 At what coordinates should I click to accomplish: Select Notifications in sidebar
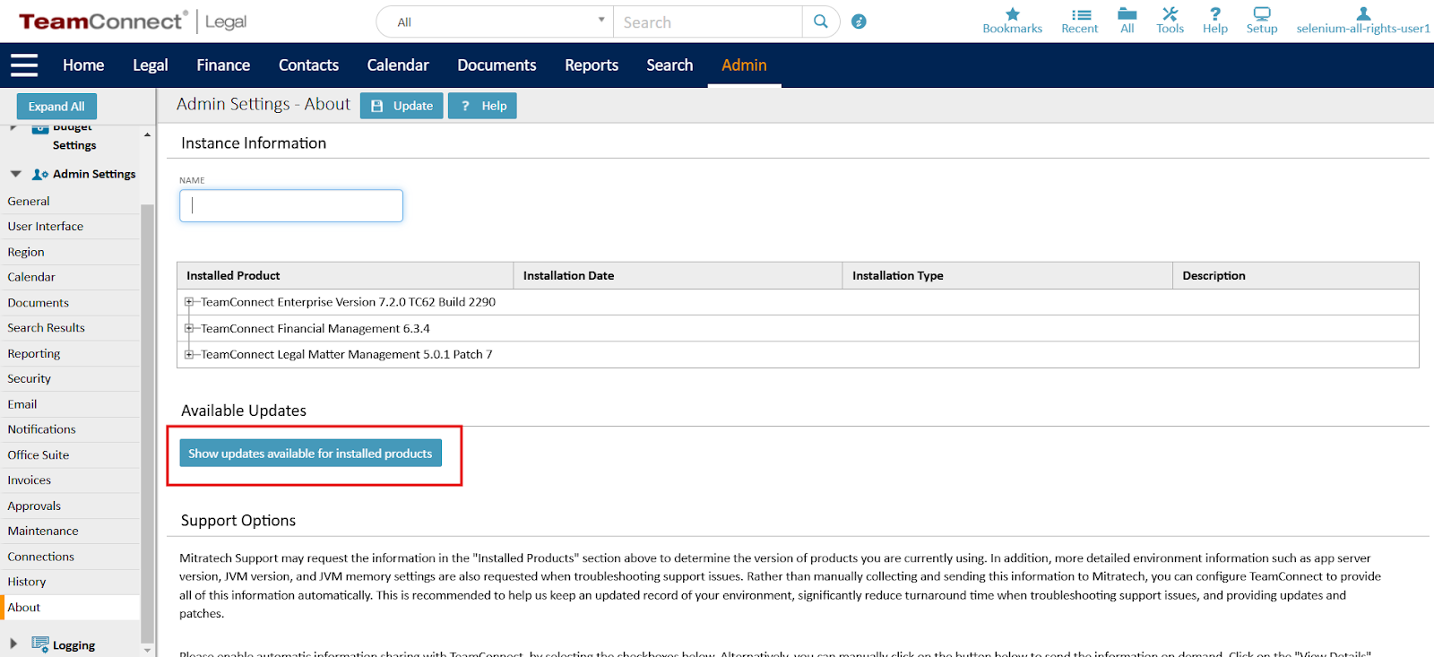pos(70,429)
